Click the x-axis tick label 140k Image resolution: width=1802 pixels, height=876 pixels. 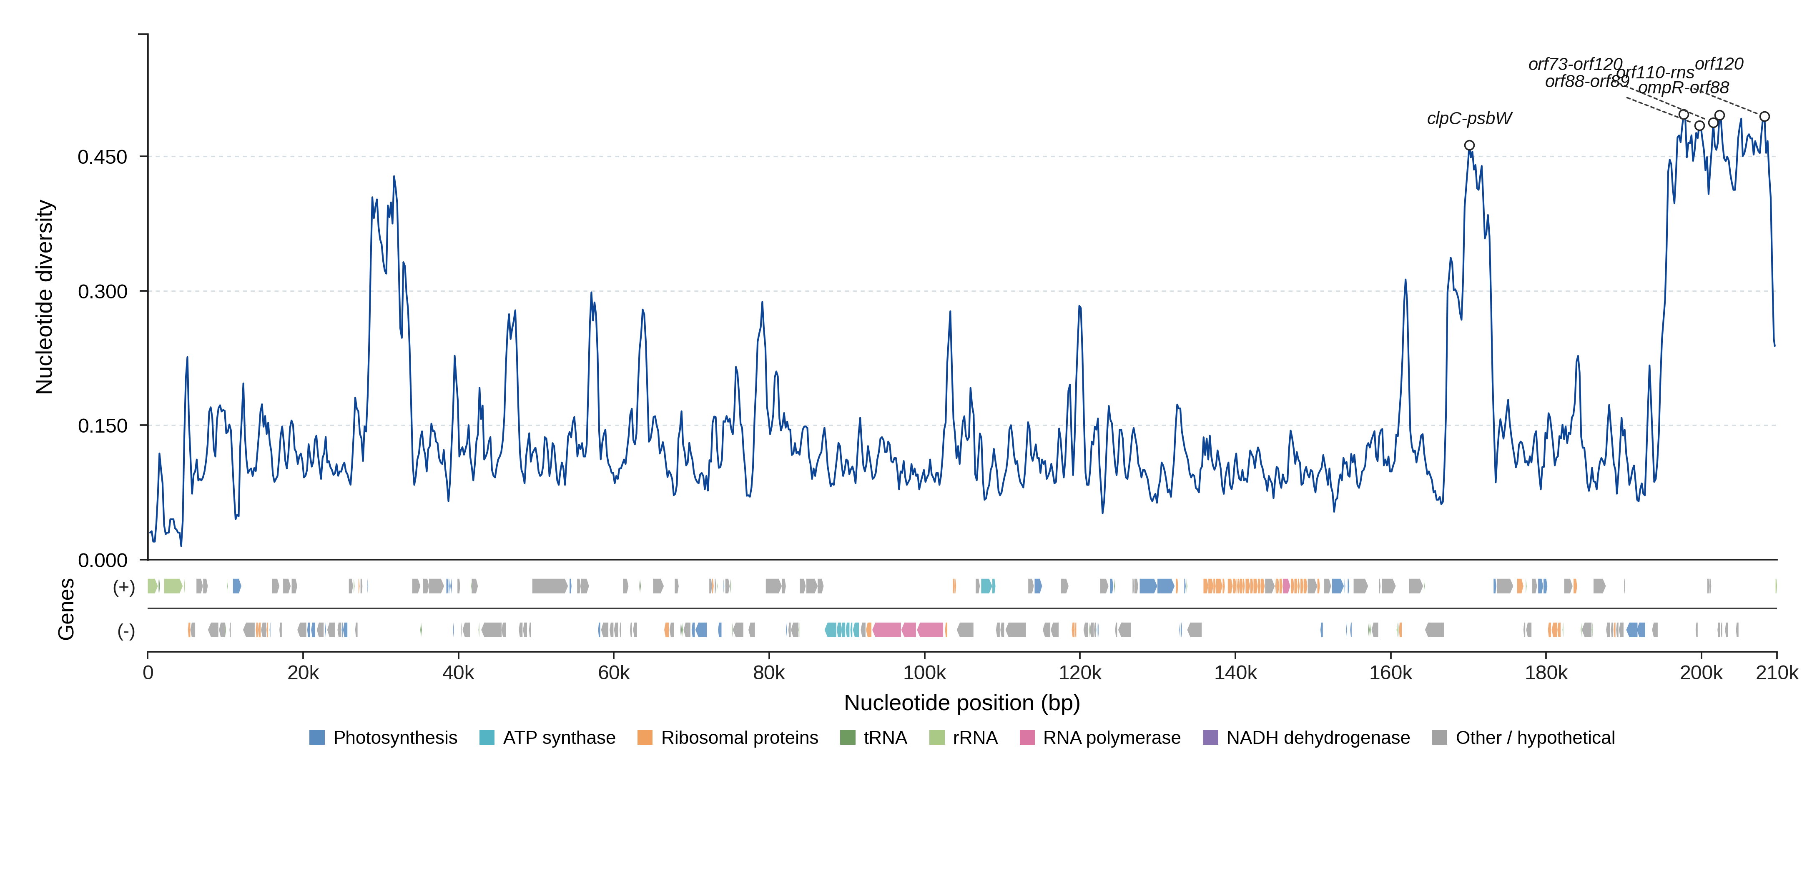click(1235, 673)
